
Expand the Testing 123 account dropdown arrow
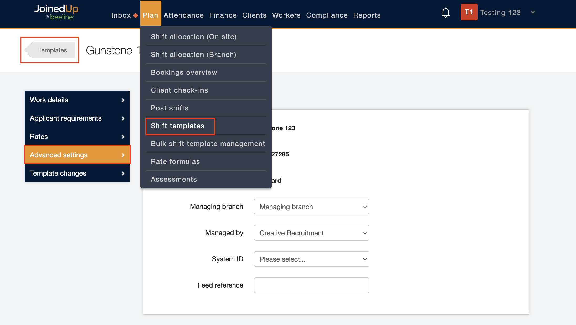pos(533,12)
